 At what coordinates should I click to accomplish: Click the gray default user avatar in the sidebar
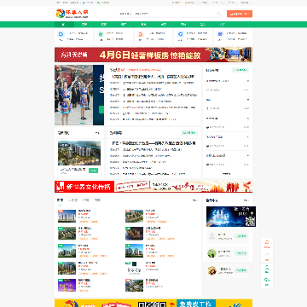[211, 236]
